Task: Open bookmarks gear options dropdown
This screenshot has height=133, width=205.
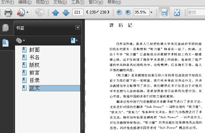Action: pyautogui.click(x=20, y=41)
